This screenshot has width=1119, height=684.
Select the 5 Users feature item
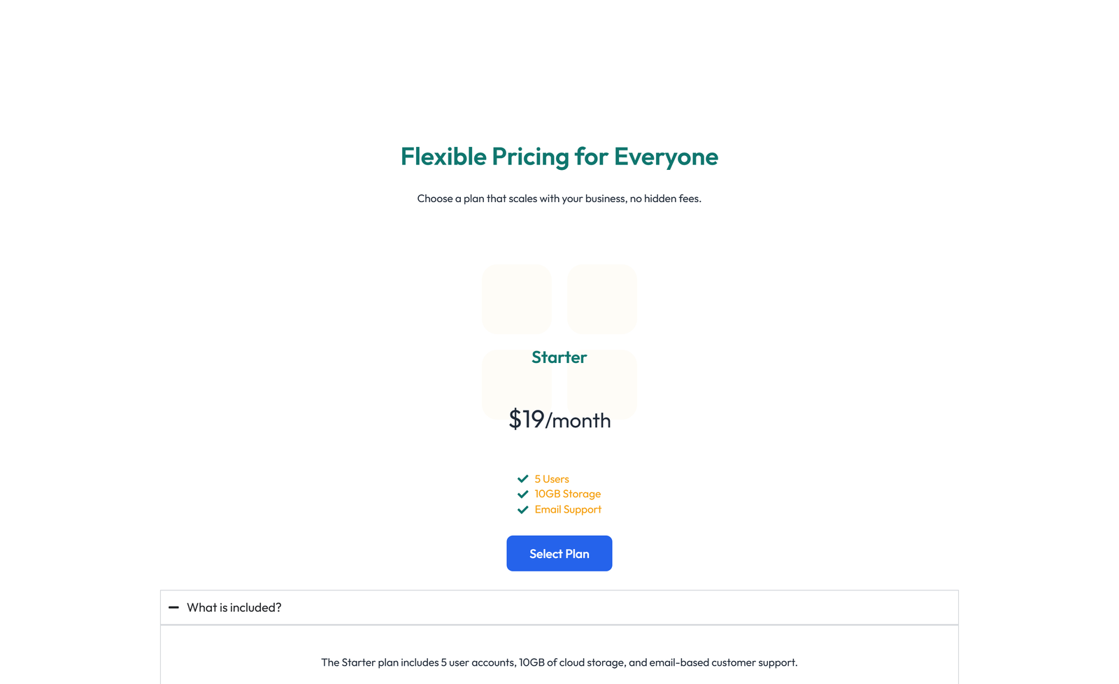pyautogui.click(x=551, y=478)
